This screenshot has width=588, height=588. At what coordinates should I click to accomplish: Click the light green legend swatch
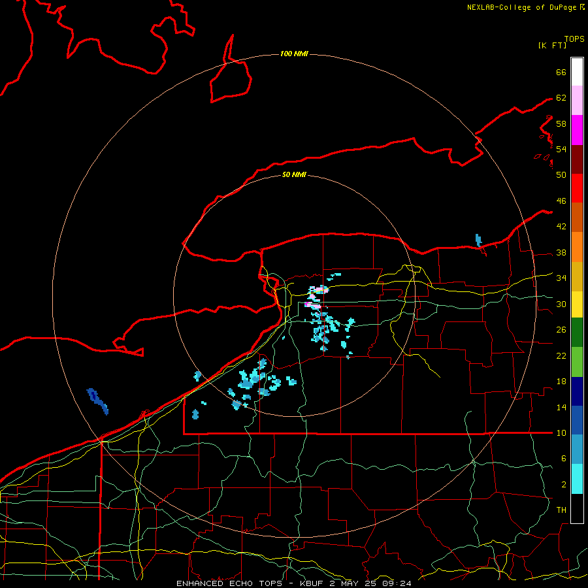click(577, 362)
